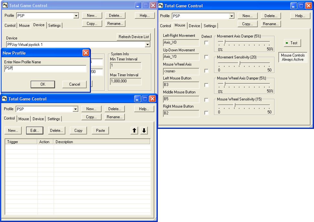314x222 pixels.
Task: Click New... in control list toolbar
Action: point(13,131)
